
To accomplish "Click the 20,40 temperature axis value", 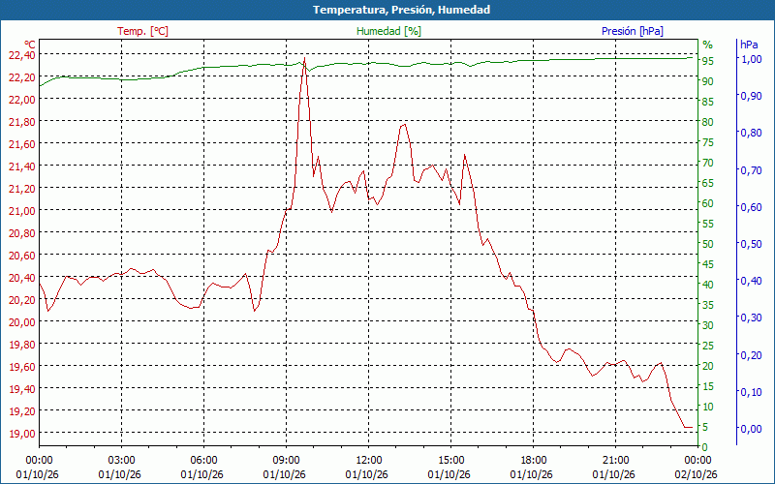I will pos(21,278).
